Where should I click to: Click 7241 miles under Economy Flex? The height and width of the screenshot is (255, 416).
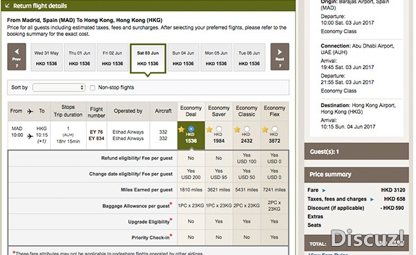pyautogui.click(x=275, y=189)
